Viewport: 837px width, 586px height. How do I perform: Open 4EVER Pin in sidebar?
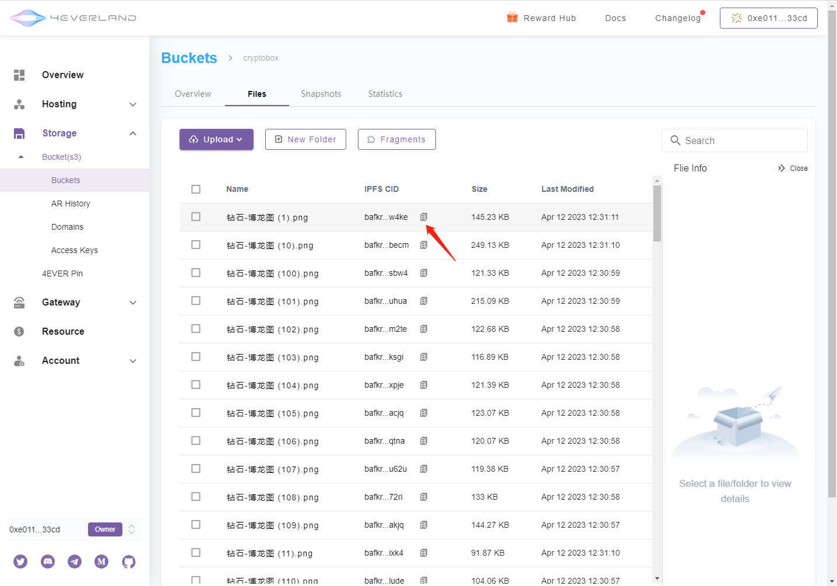point(62,273)
